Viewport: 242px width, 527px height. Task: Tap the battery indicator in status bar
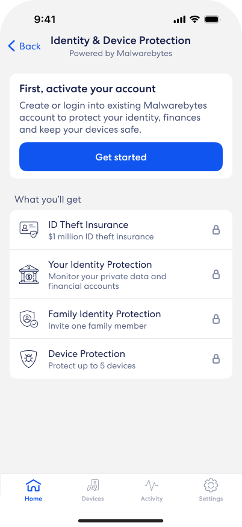click(x=212, y=19)
